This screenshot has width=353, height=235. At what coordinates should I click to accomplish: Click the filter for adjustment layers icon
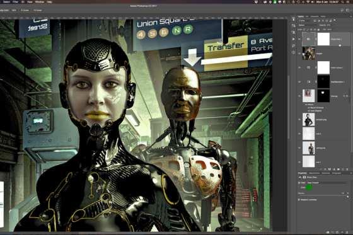(x=319, y=21)
